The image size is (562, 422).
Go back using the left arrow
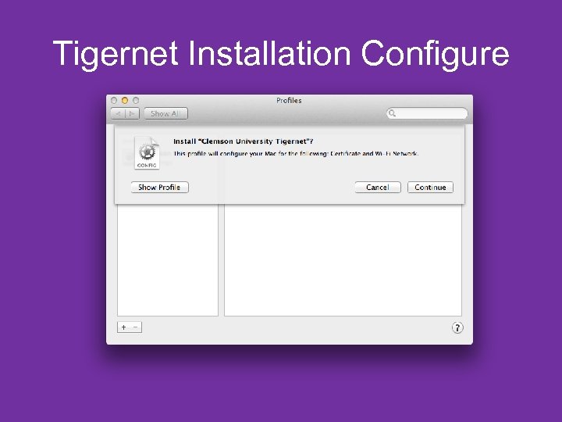[118, 114]
